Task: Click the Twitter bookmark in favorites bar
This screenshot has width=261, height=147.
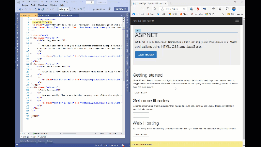Action: click(x=161, y=14)
